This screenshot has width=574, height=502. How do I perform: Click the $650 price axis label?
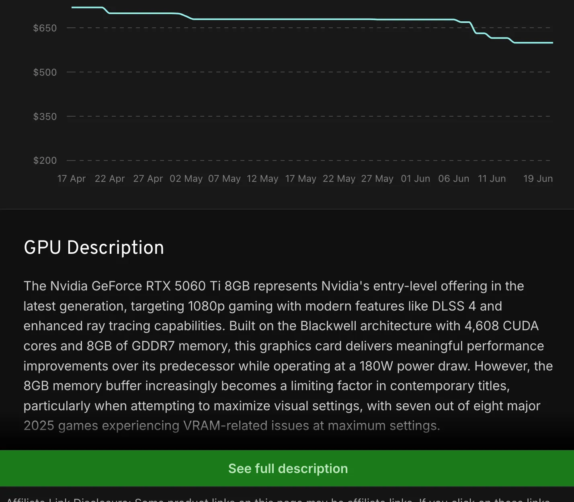click(x=45, y=28)
